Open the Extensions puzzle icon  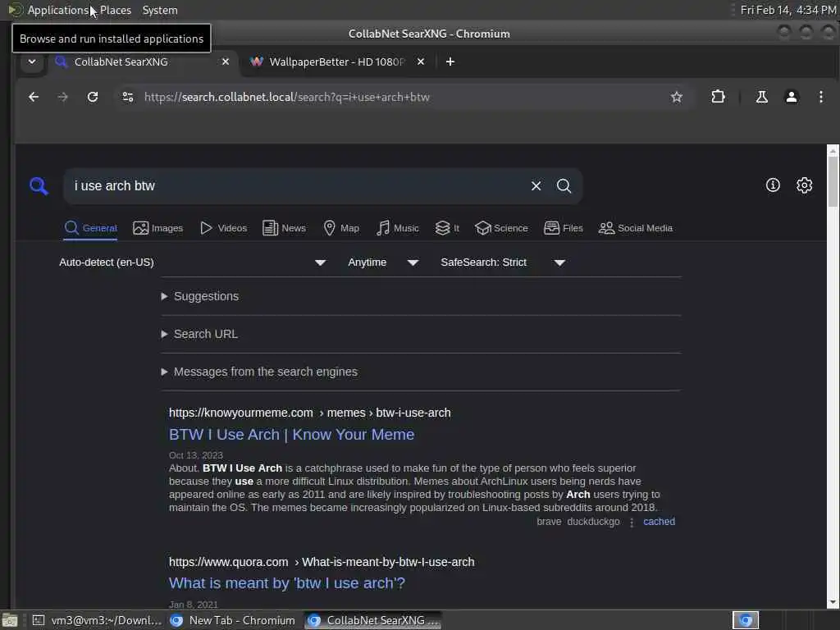(x=718, y=97)
